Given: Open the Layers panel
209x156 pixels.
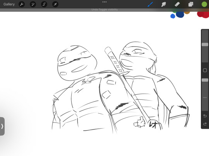Looking at the screenshot, I should [190, 4].
